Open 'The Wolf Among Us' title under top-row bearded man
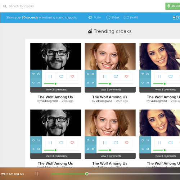Viewport: 180px width, 180px height. [x=55, y=97]
